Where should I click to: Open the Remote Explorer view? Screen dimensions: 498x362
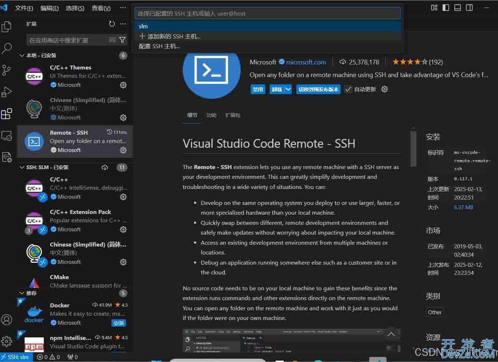[7, 136]
